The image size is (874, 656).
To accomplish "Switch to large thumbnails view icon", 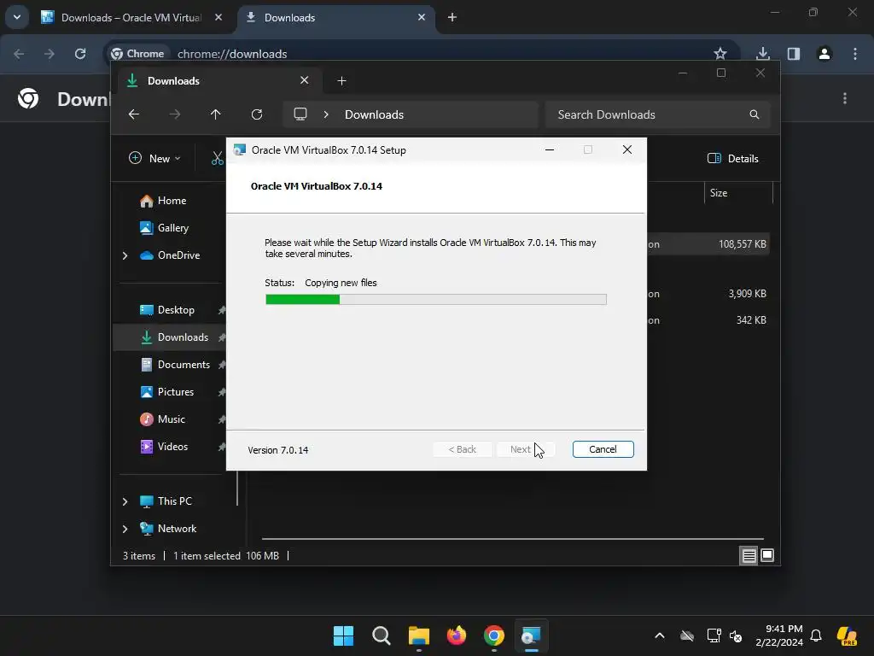I will point(767,555).
